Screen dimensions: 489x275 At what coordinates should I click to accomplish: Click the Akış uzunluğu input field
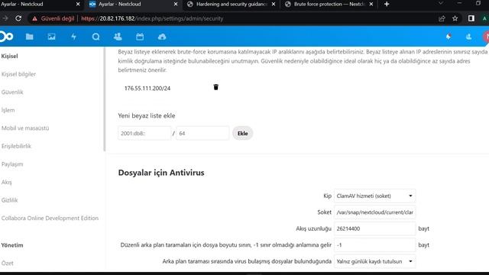tap(374, 228)
